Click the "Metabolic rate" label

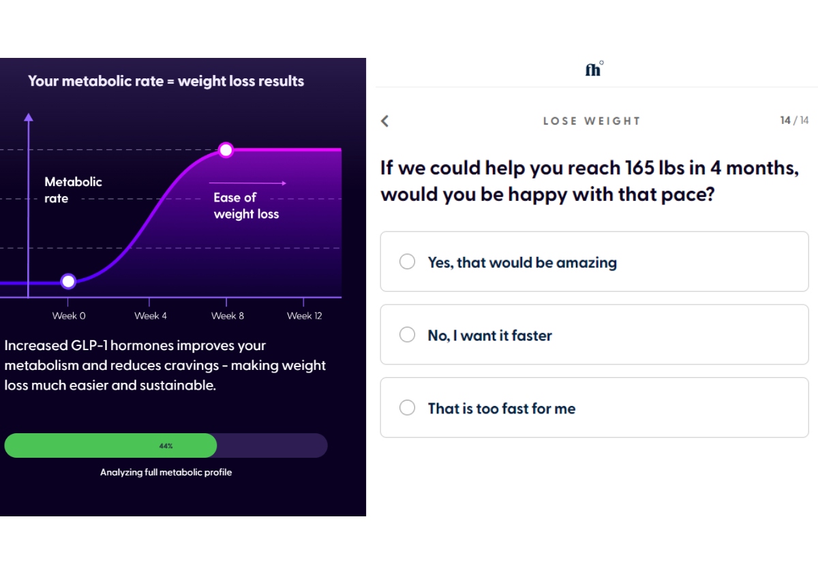pyautogui.click(x=73, y=190)
